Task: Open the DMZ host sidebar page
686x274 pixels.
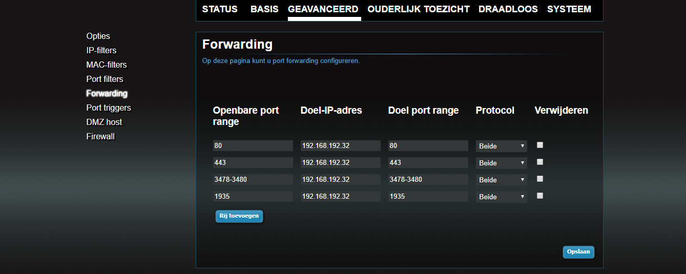Action: (x=104, y=122)
